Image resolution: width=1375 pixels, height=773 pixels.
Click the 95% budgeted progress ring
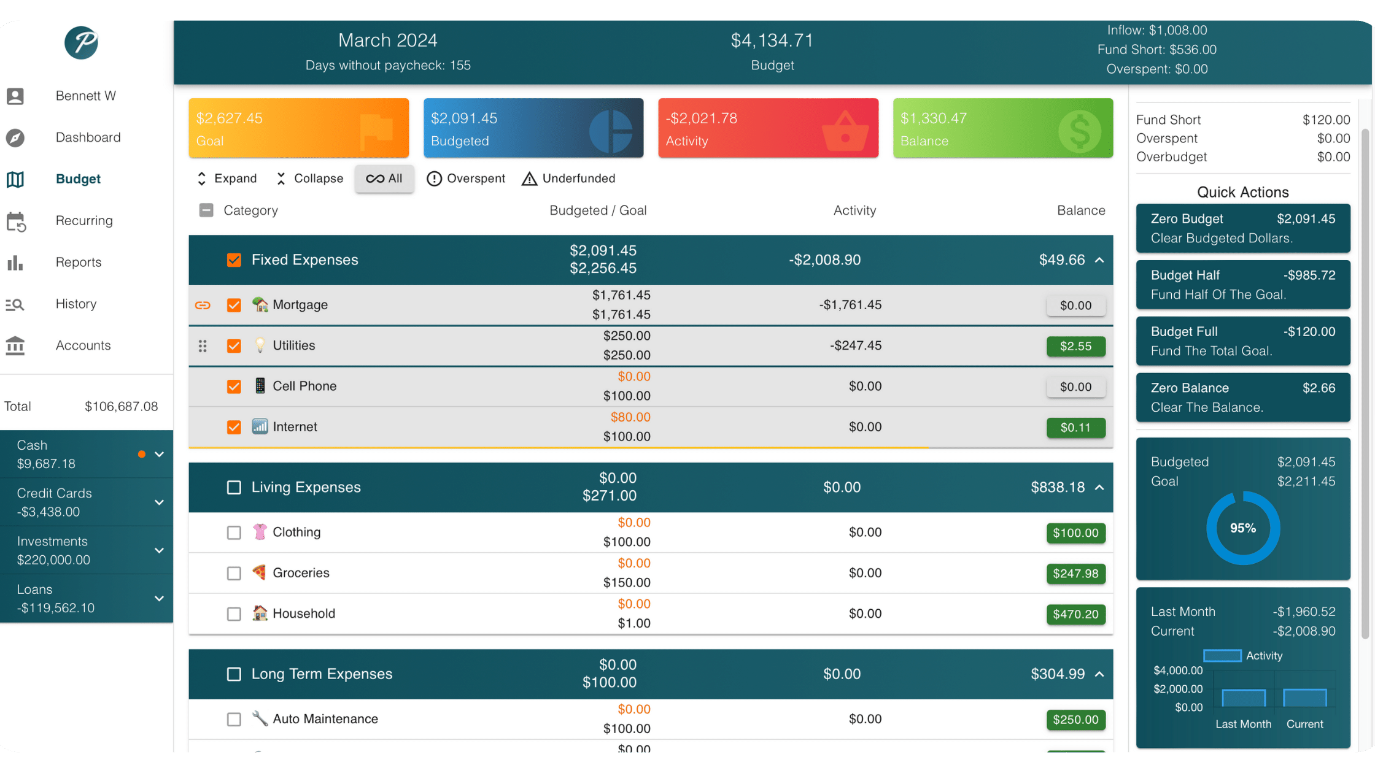coord(1242,528)
